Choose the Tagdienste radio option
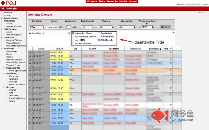 (x=99, y=33)
